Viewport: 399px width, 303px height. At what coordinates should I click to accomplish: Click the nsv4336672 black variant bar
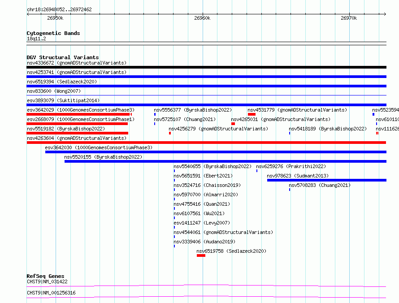[206, 67]
